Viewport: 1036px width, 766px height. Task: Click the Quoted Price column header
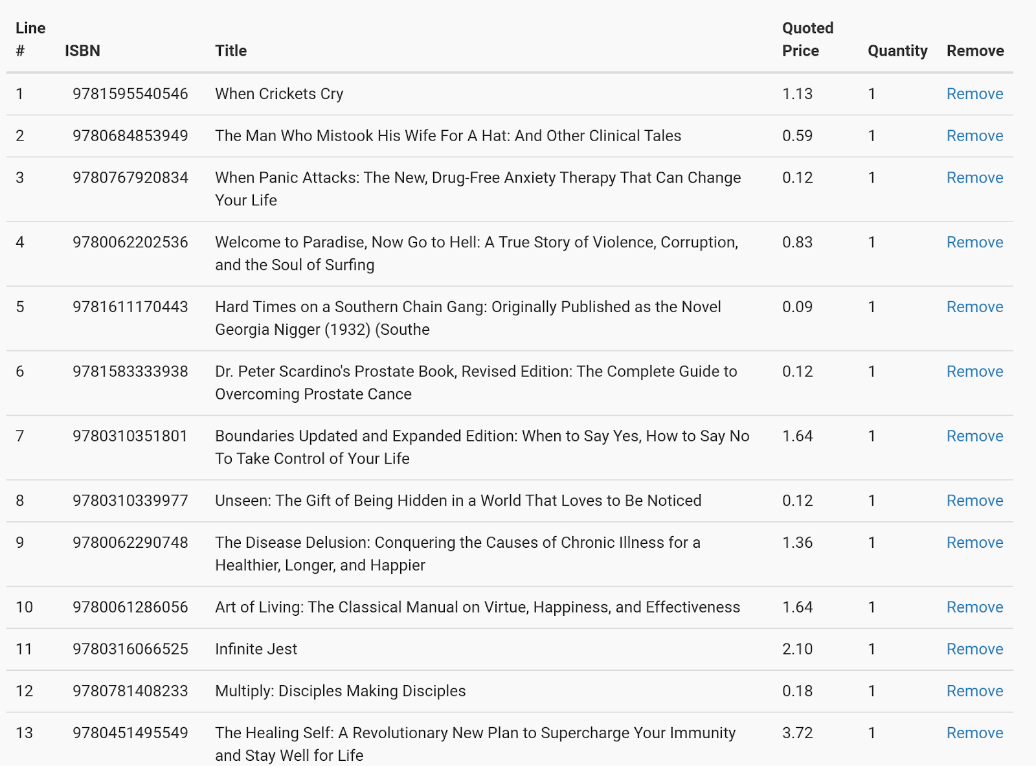[x=807, y=39]
